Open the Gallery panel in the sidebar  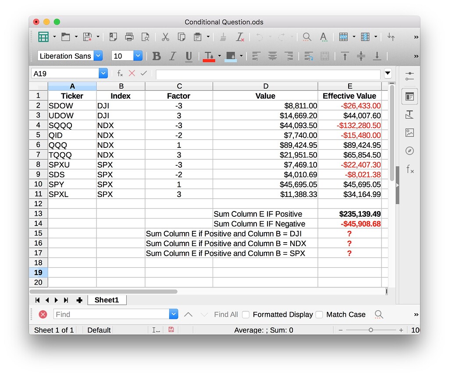[410, 132]
